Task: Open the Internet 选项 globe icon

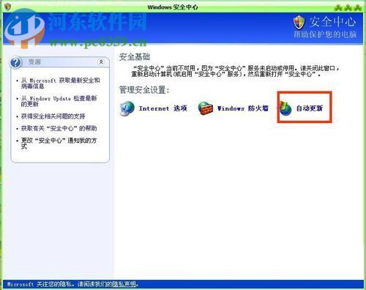Action: (127, 108)
